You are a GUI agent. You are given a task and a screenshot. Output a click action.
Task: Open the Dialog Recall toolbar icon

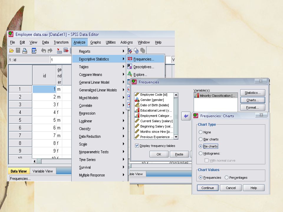click(34, 51)
